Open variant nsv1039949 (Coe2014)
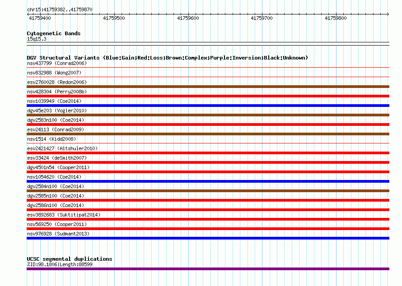 (x=54, y=101)
